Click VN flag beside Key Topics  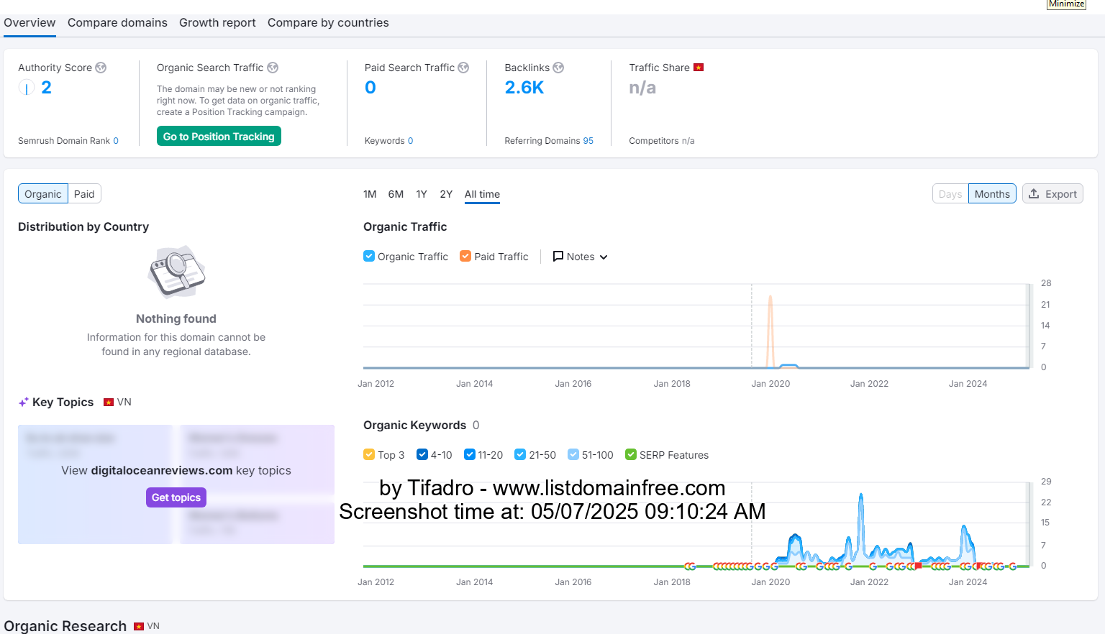(x=109, y=403)
